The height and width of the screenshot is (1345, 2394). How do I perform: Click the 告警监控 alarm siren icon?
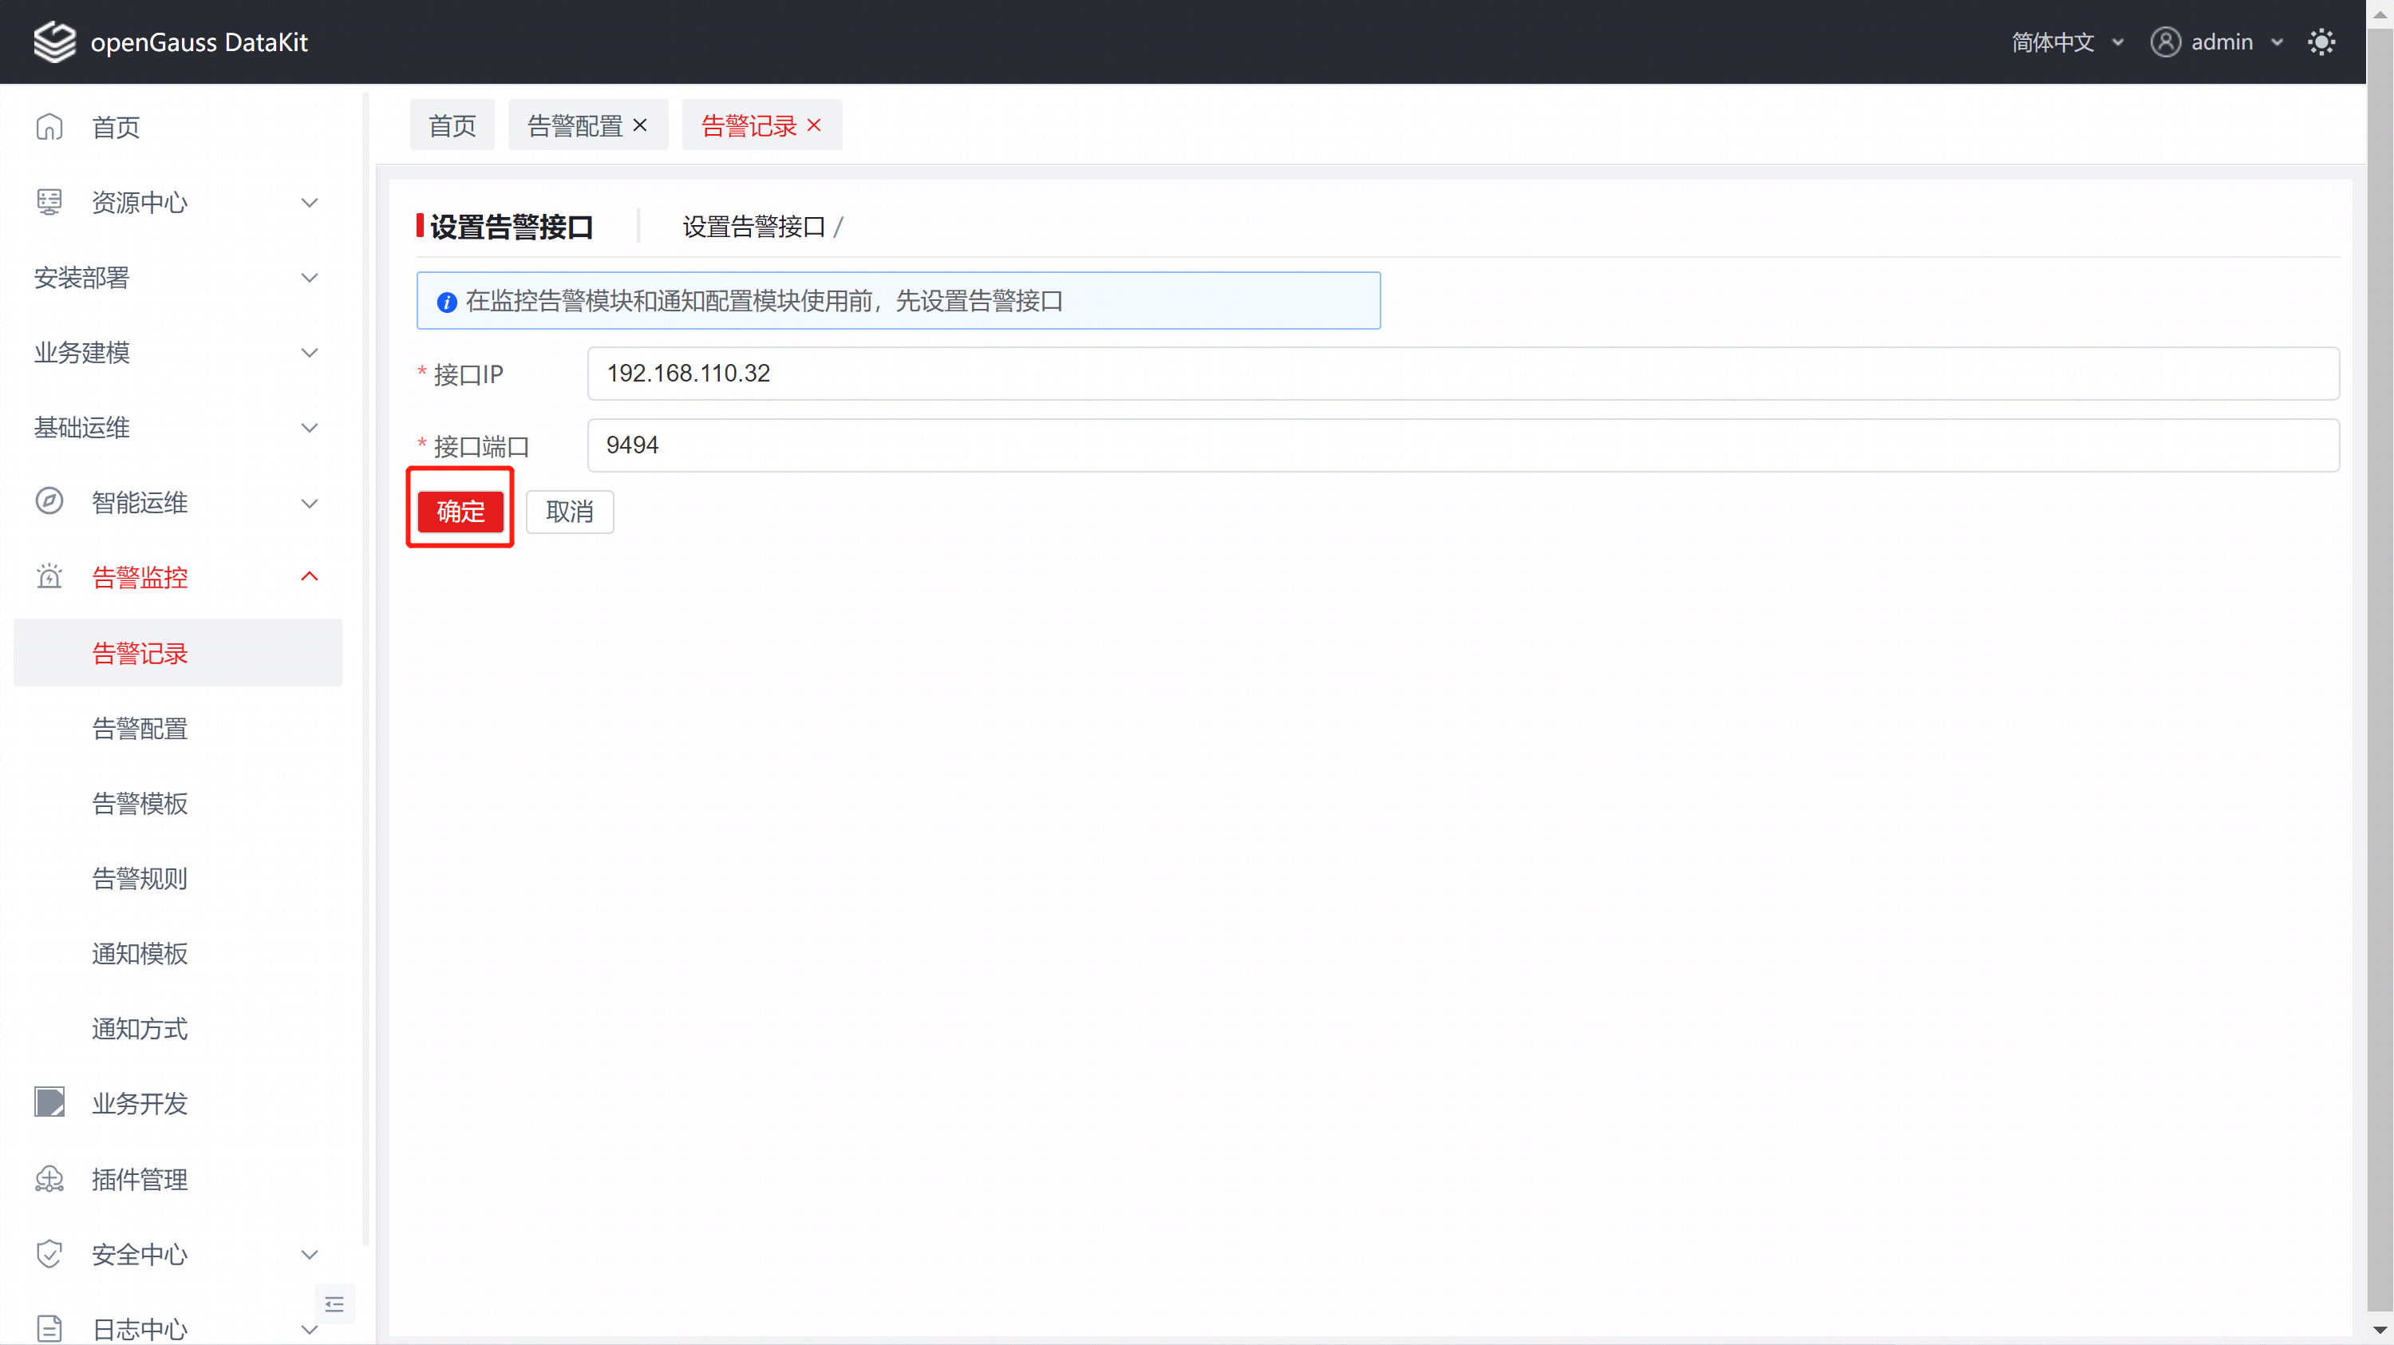(x=49, y=577)
